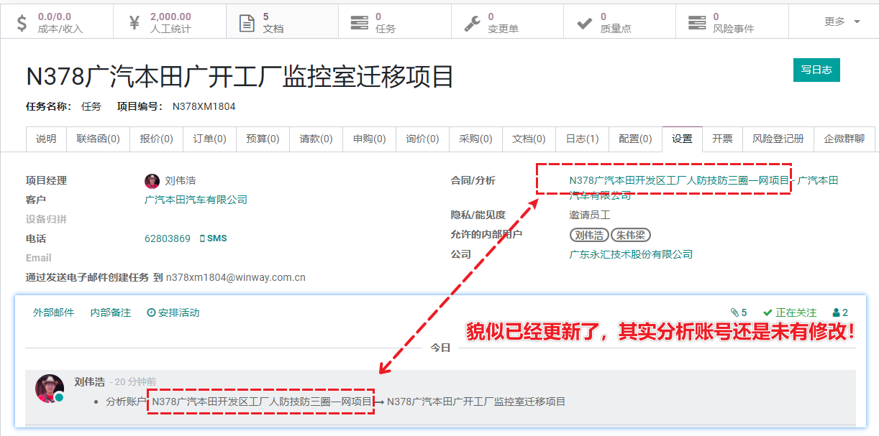Click the 内部备注 internal note button

coord(110,312)
